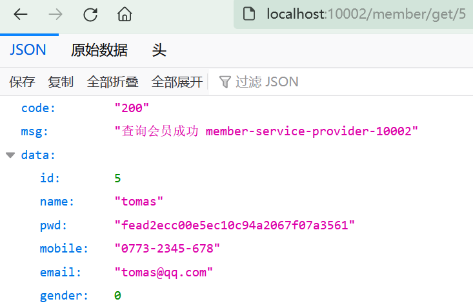473x306 pixels.
Task: Open the browser home page icon
Action: click(x=125, y=14)
